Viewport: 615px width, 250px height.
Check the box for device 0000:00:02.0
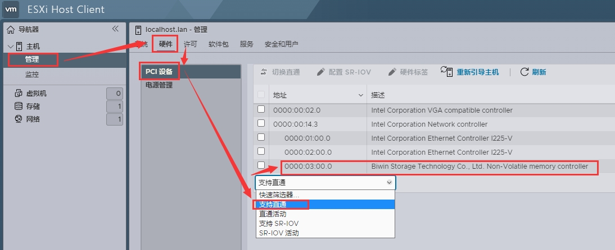pos(261,109)
